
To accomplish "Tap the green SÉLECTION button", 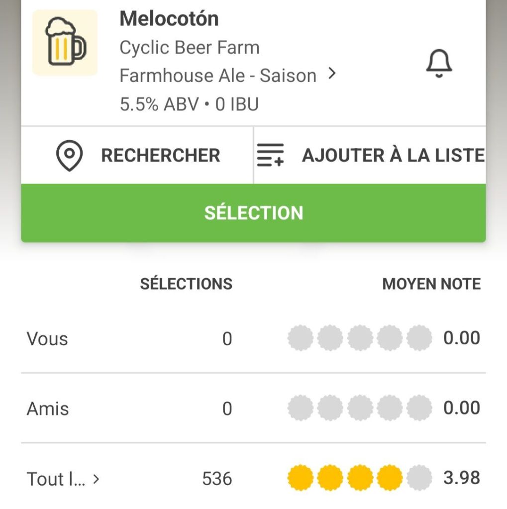I will 253,213.
